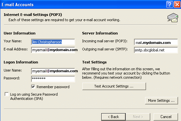Click the 'After filling out the information' paragraph
This screenshot has height=121, width=181.
[126, 73]
